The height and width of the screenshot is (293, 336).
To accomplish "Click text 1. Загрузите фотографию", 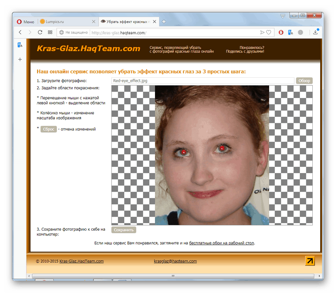I will (x=62, y=81).
